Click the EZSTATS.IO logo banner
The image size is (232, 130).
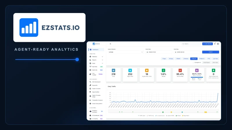pyautogui.click(x=49, y=27)
